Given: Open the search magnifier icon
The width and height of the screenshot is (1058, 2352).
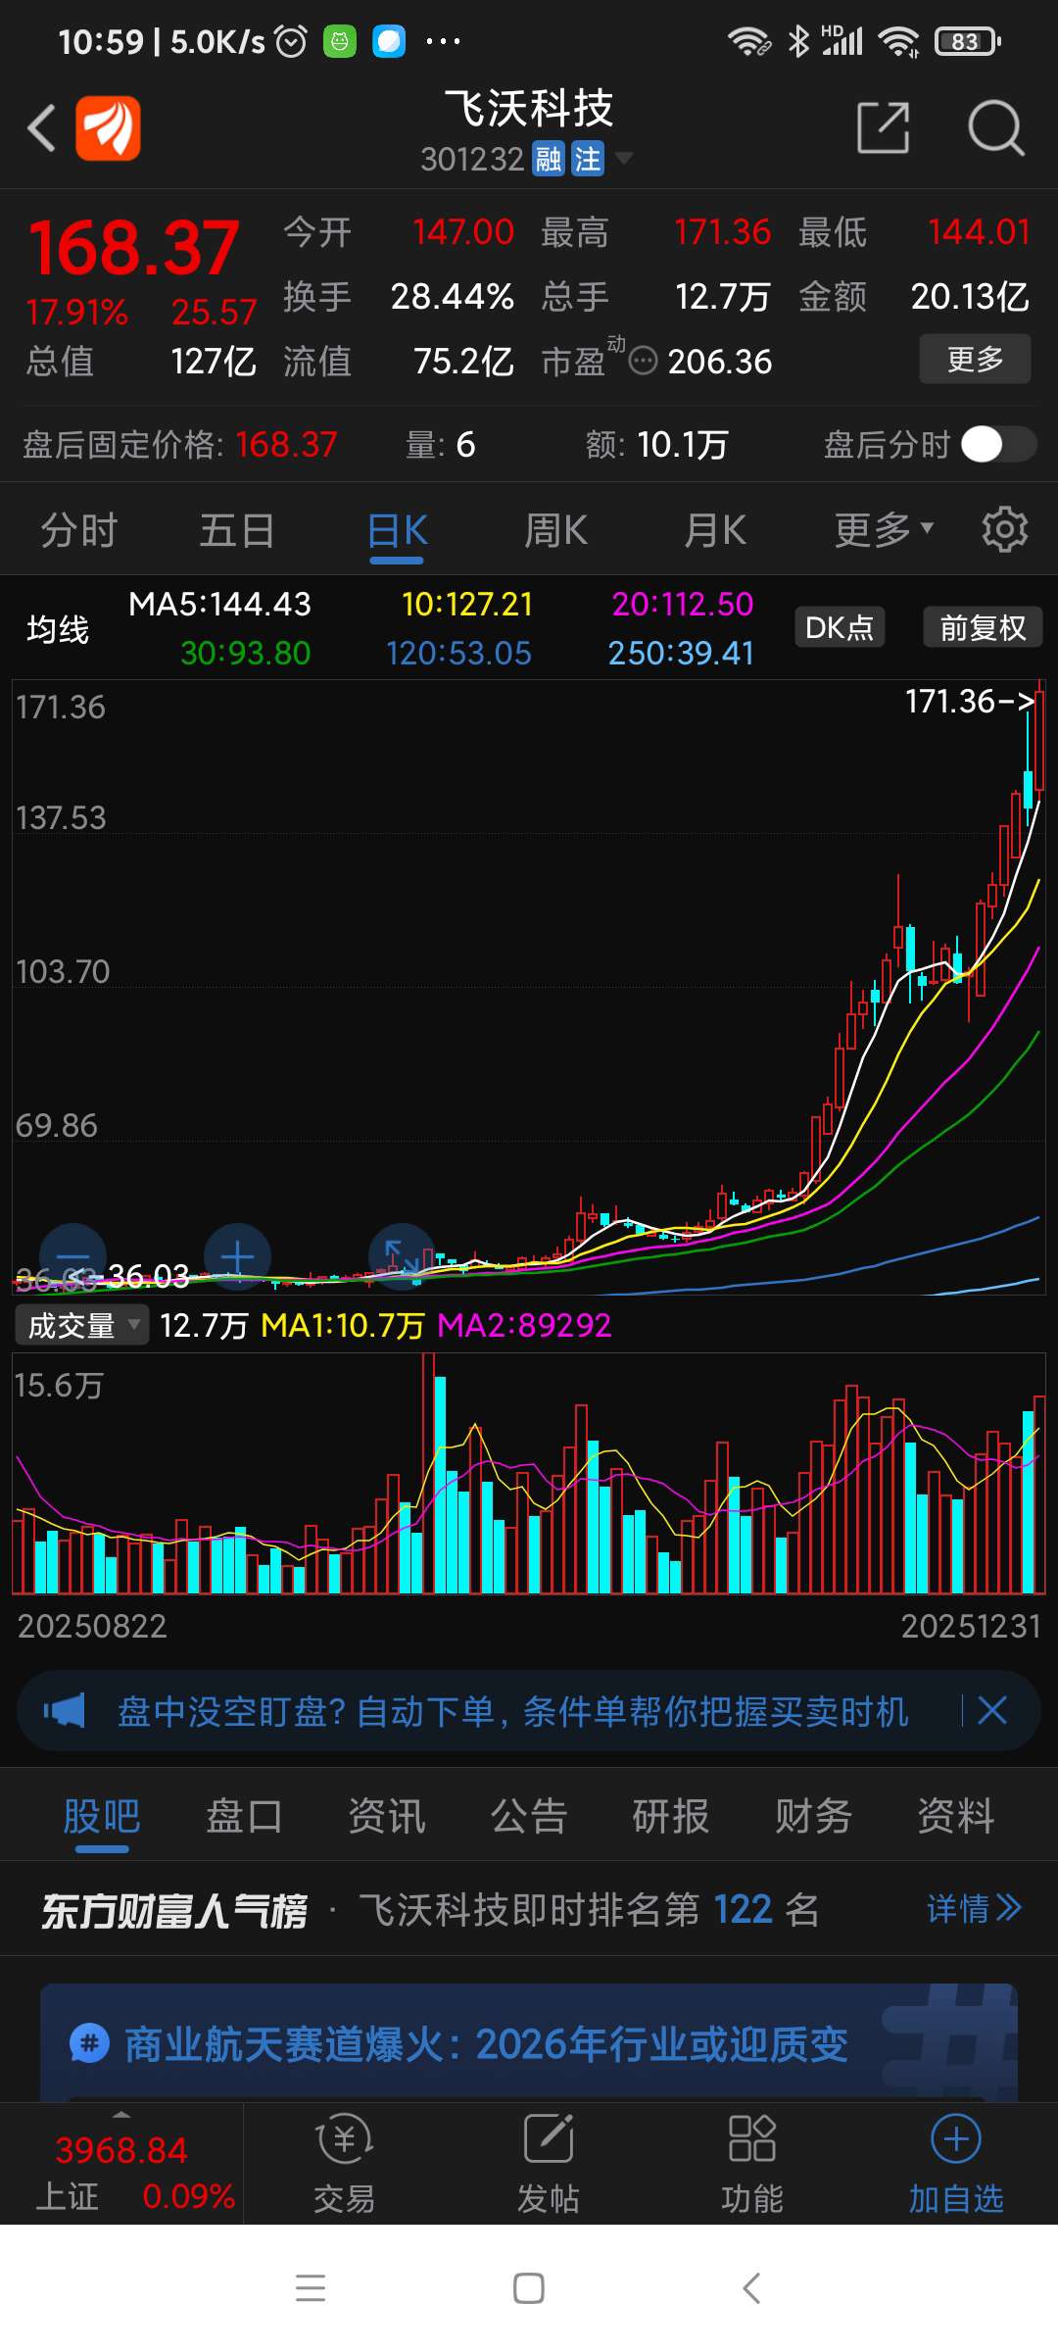Looking at the screenshot, I should pyautogui.click(x=995, y=127).
